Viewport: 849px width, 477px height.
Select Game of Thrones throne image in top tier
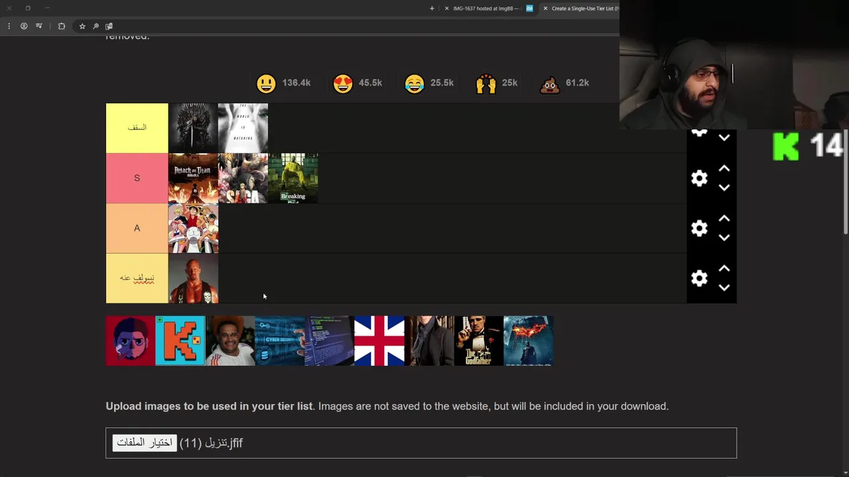[193, 128]
